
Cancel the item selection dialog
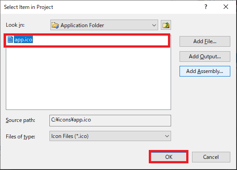pos(211,157)
